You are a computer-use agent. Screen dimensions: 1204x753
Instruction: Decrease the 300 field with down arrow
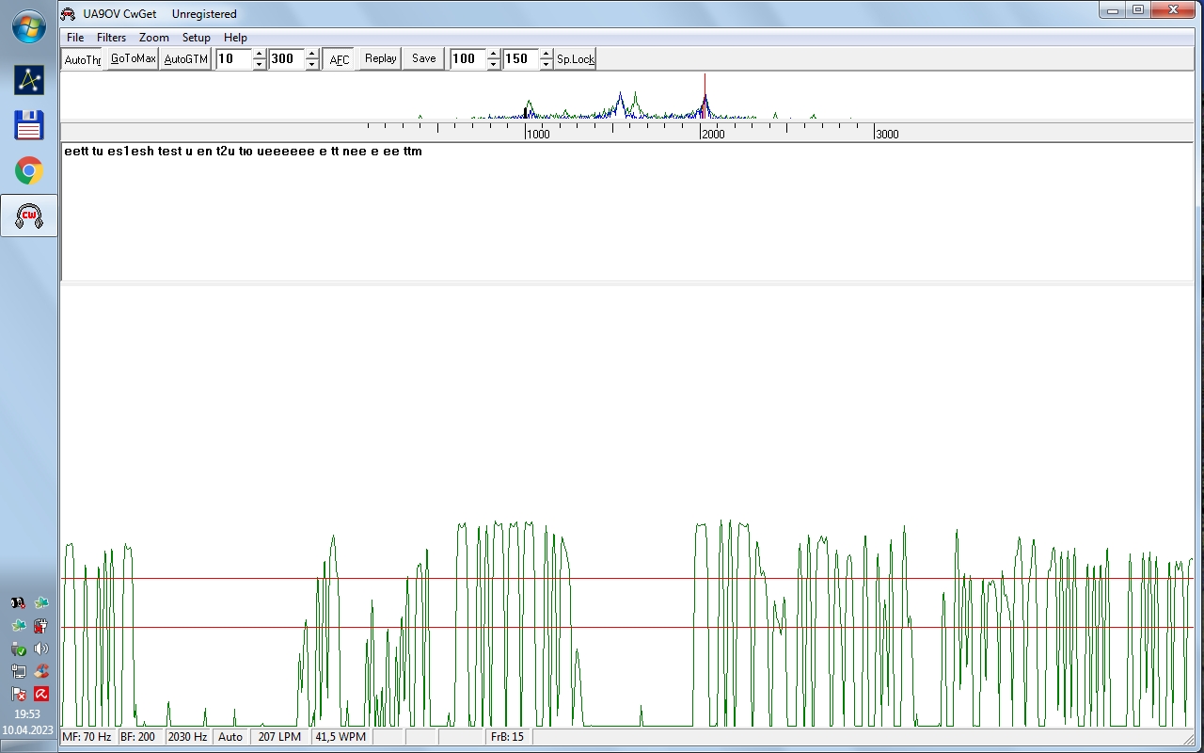312,65
